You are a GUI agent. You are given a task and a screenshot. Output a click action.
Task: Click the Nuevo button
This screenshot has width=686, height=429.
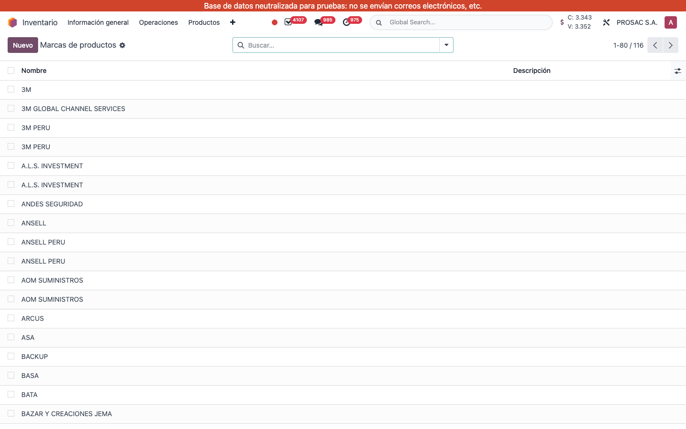click(x=23, y=45)
